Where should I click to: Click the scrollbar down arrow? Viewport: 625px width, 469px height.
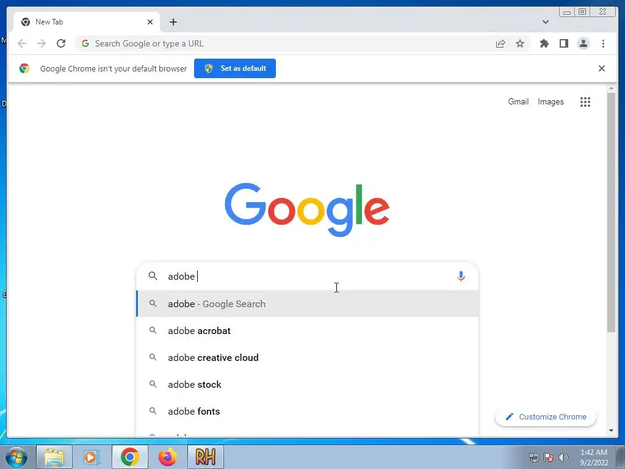pyautogui.click(x=611, y=431)
